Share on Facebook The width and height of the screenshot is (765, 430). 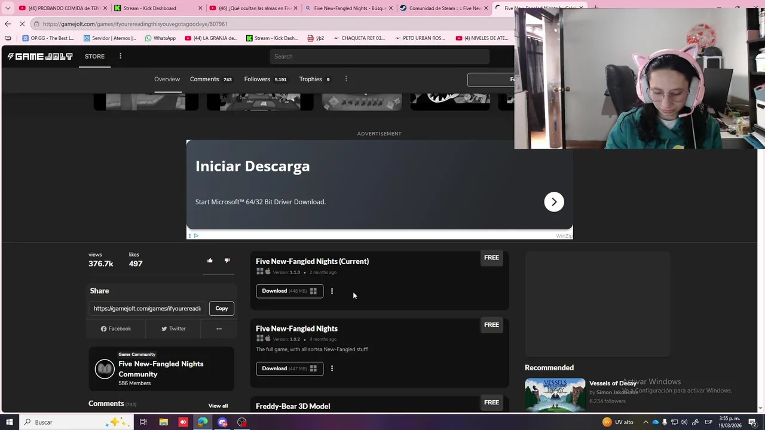(x=116, y=328)
